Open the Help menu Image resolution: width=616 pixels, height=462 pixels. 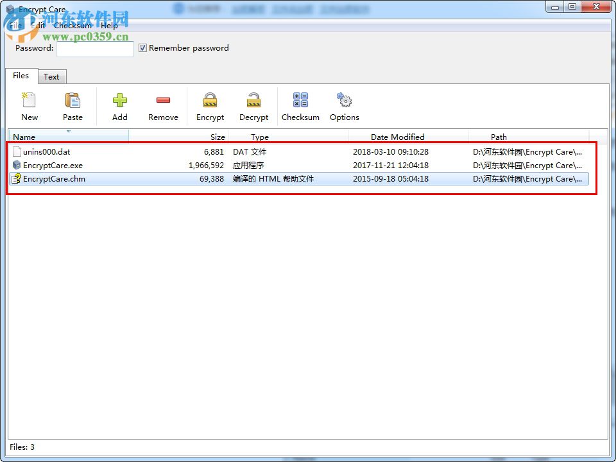[109, 26]
